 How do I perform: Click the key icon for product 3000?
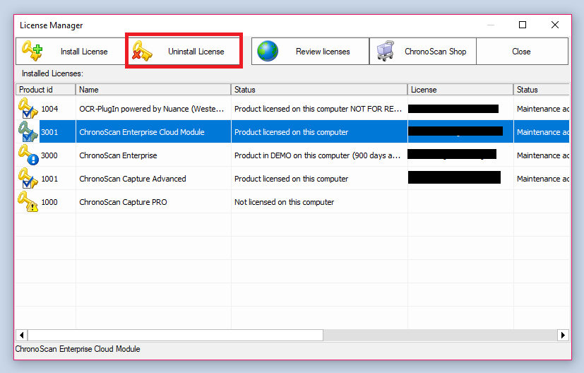tap(28, 155)
